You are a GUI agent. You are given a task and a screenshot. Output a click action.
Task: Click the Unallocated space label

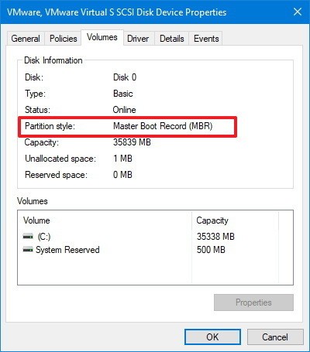coord(60,159)
